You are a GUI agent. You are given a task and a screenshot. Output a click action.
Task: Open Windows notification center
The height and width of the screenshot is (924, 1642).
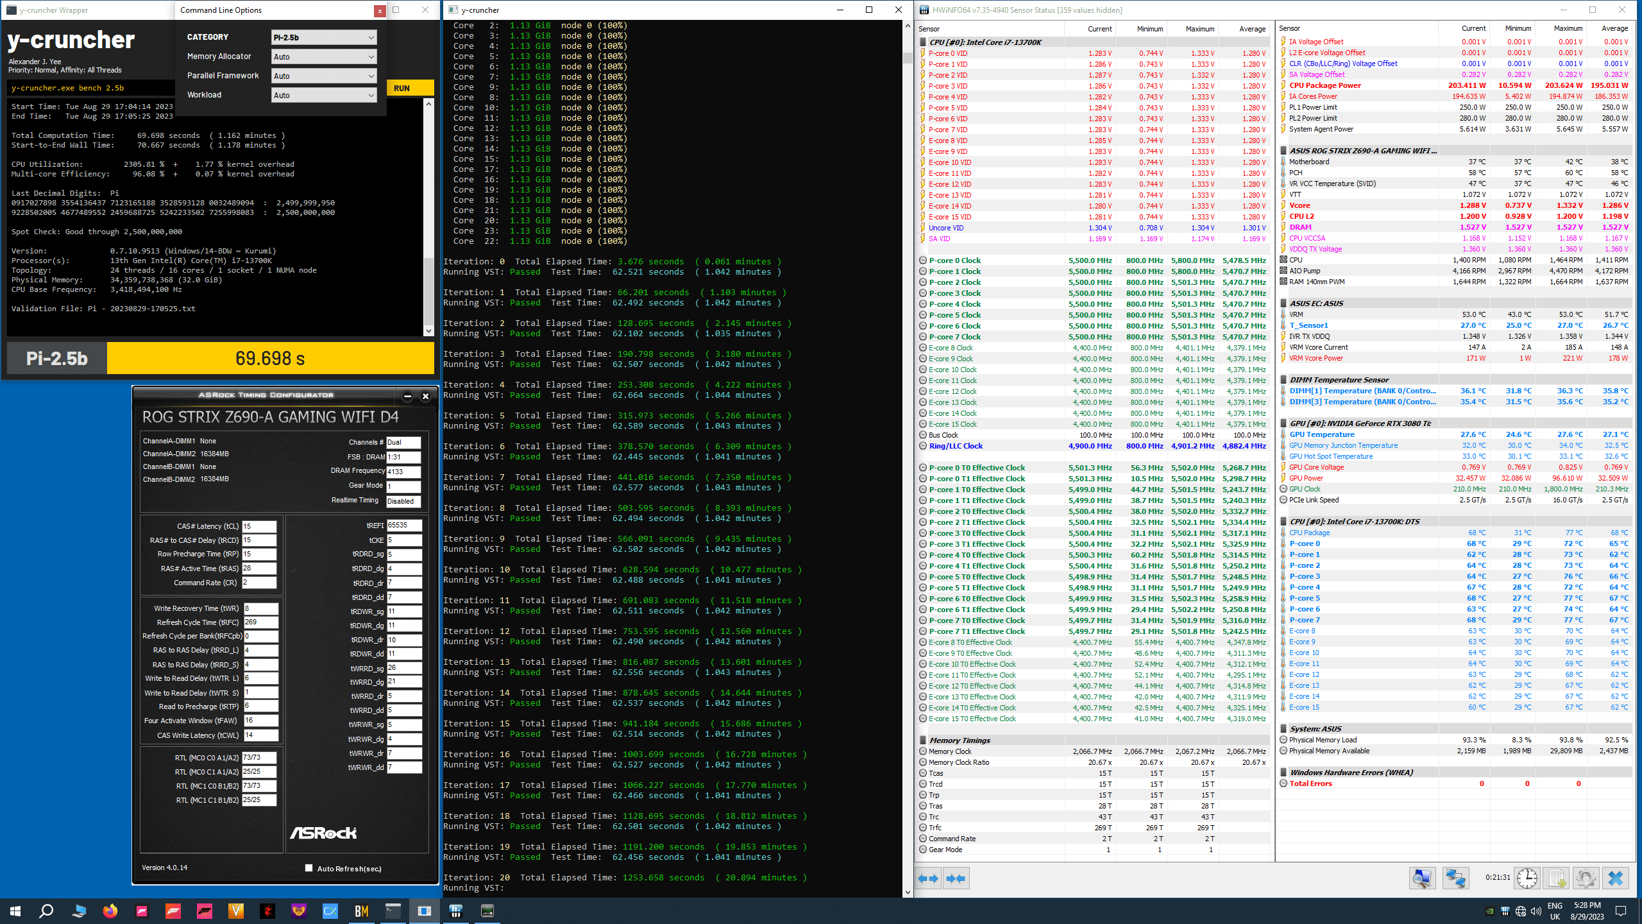[1621, 911]
